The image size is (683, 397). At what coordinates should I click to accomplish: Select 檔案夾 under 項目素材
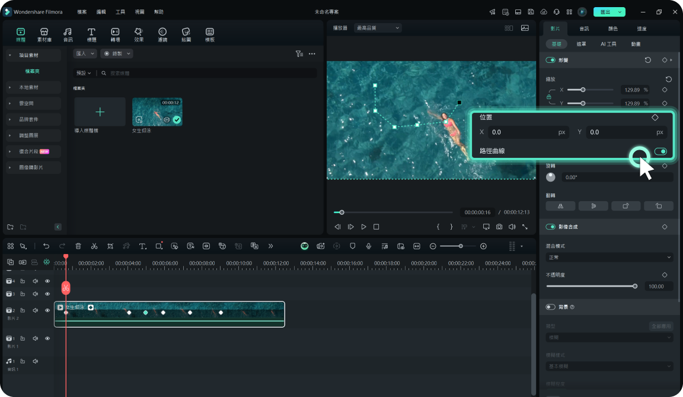32,71
